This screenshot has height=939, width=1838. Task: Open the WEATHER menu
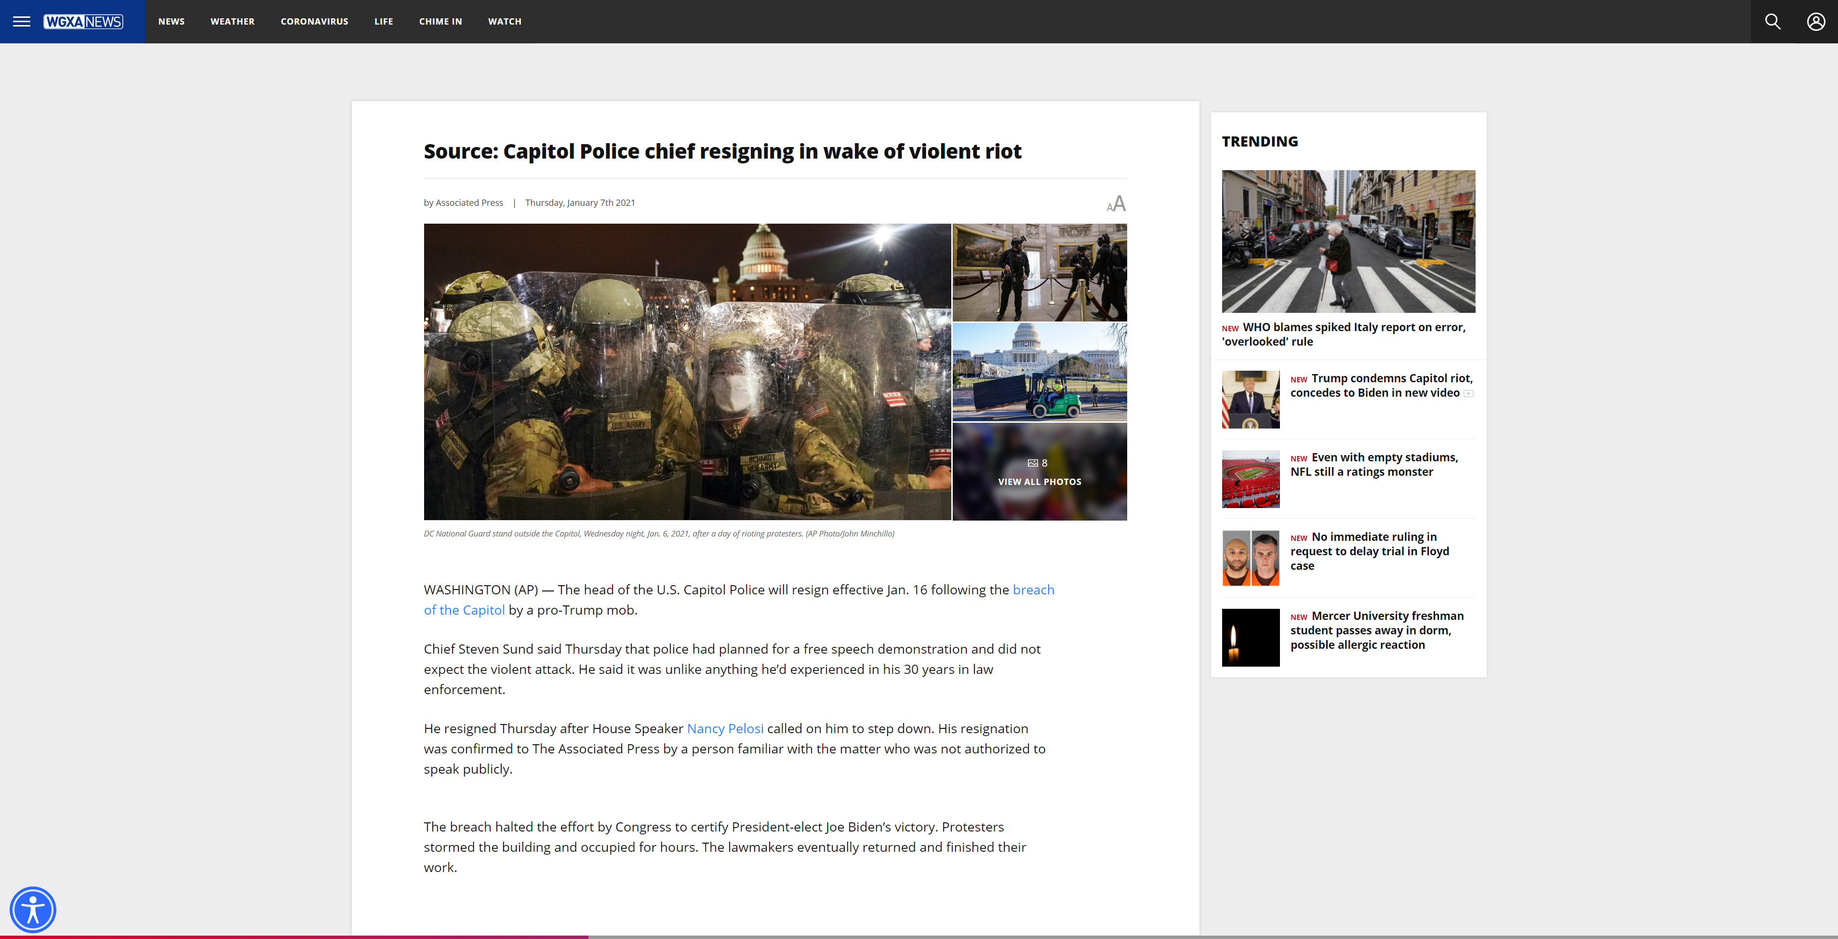point(233,21)
